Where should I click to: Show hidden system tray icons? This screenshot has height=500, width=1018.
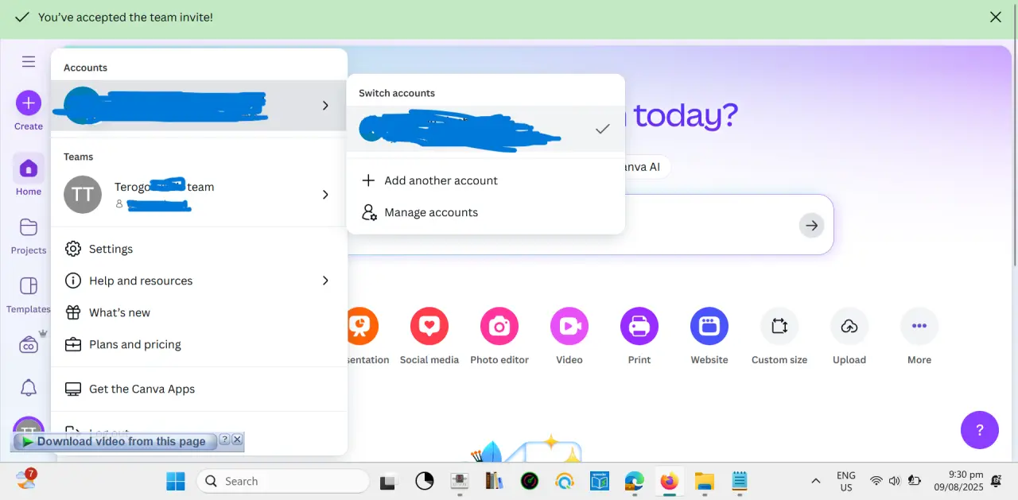coord(815,481)
